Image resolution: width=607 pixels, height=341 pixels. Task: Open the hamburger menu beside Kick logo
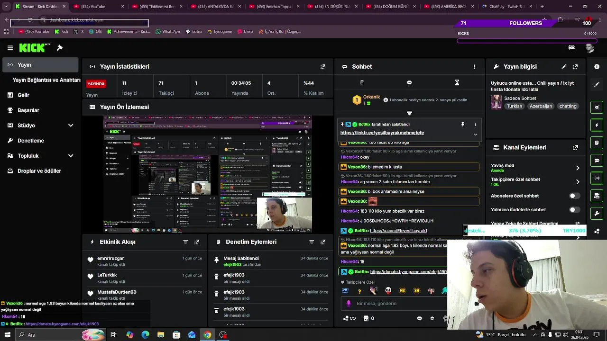pos(10,48)
